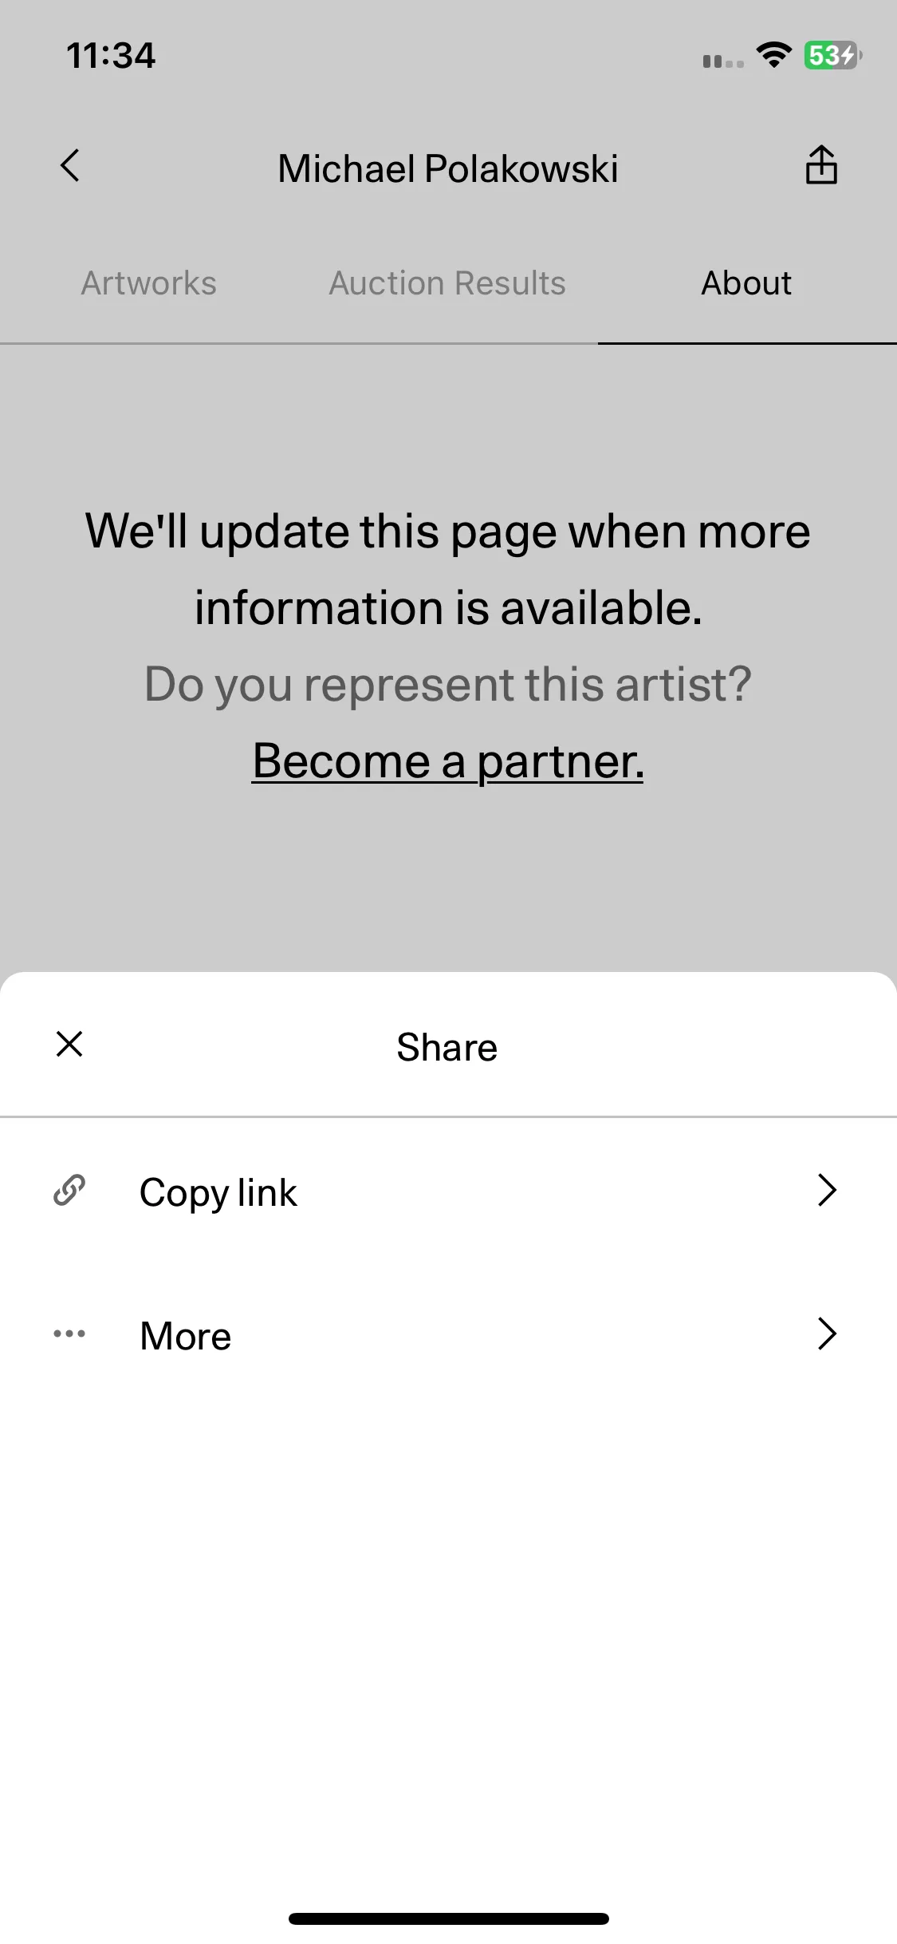897x1944 pixels.
Task: Expand Copy link chevron arrow
Action: coord(828,1190)
